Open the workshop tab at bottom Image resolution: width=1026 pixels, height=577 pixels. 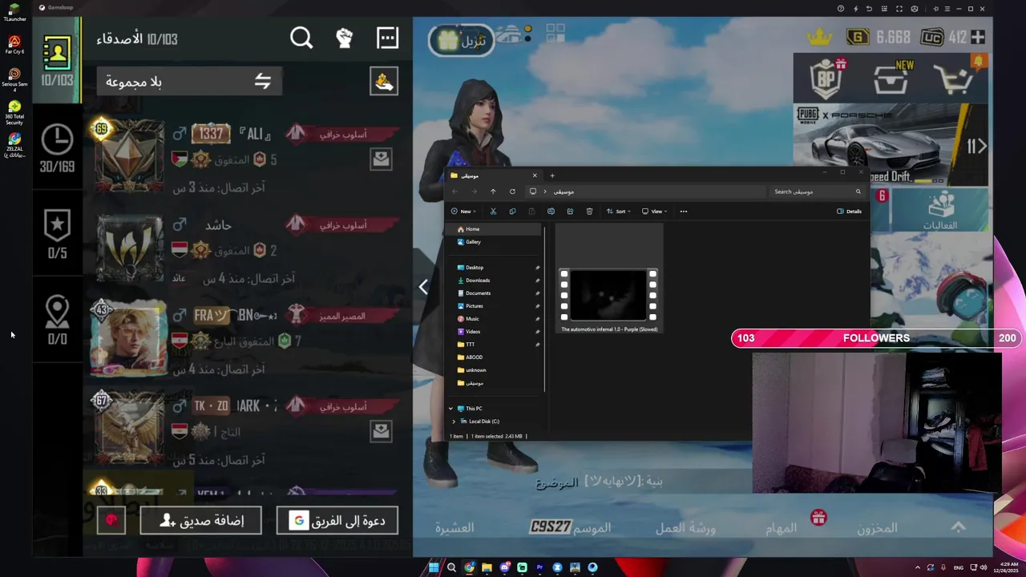click(685, 527)
